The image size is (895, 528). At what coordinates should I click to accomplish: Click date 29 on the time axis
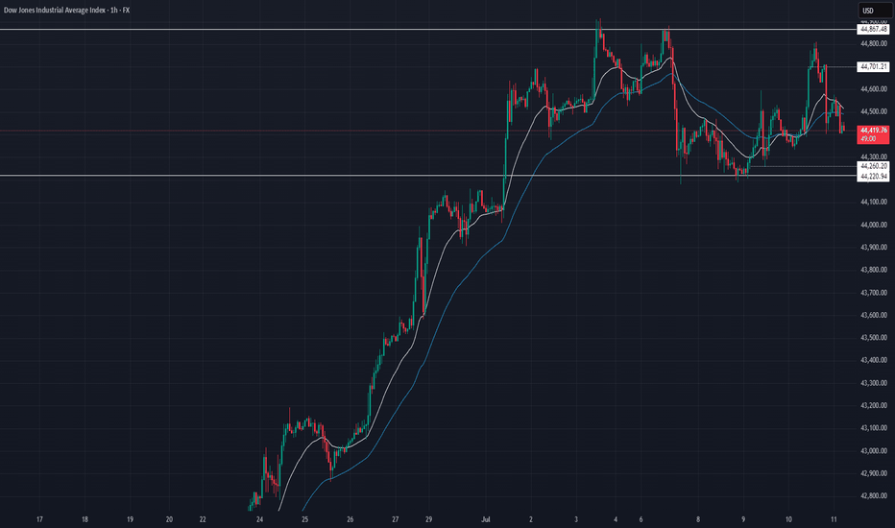point(428,519)
